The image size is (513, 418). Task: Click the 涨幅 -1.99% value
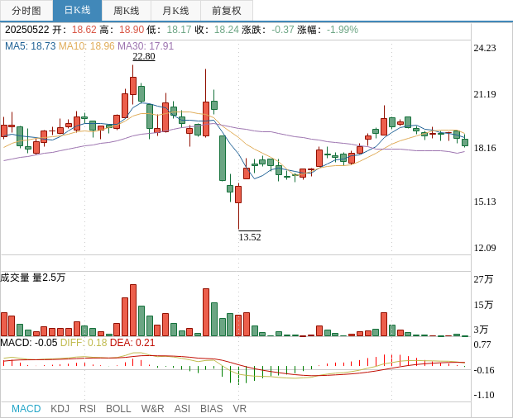coord(328,30)
